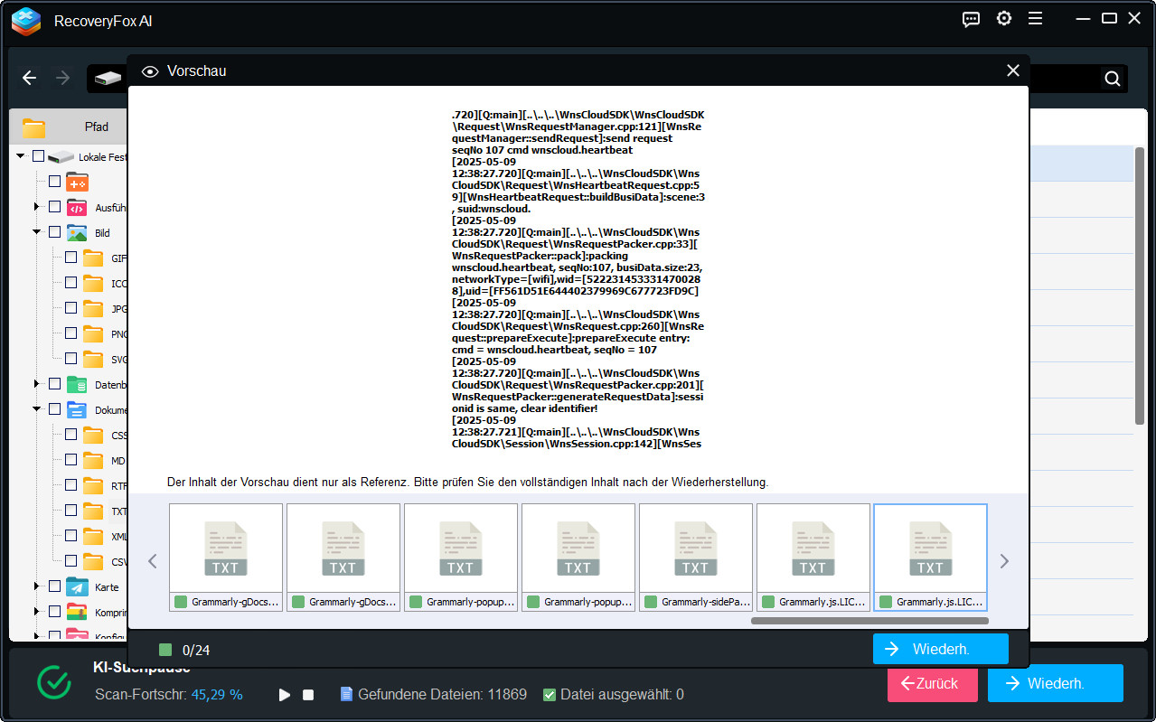The width and height of the screenshot is (1156, 722).
Task: Click the Gefundene Dateien: 11869 text
Action: (x=442, y=695)
